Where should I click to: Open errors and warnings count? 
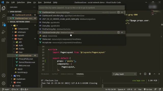pos(24,89)
